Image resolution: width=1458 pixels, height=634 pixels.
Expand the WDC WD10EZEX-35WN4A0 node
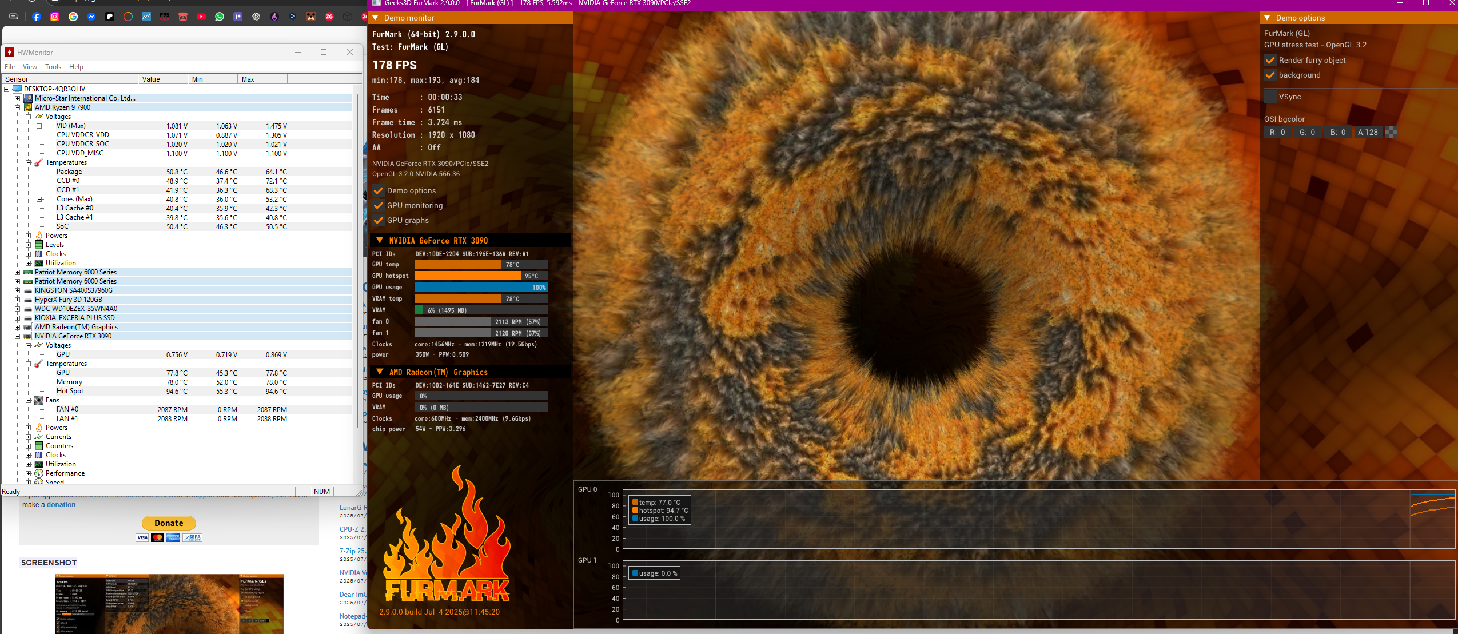click(x=18, y=309)
